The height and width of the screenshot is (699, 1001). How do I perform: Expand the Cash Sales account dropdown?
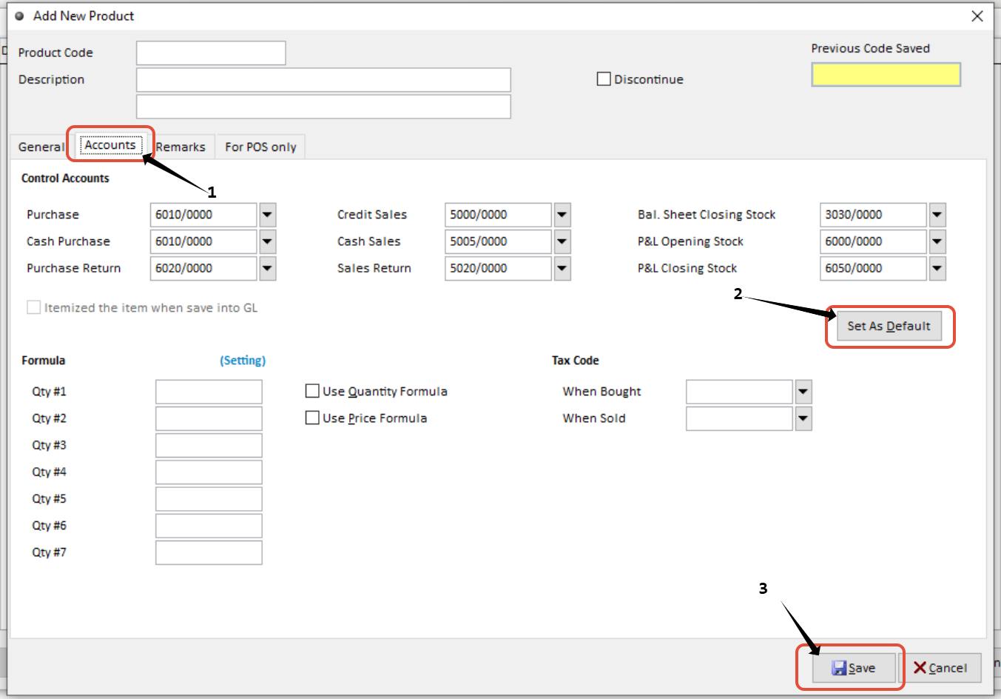pos(562,241)
